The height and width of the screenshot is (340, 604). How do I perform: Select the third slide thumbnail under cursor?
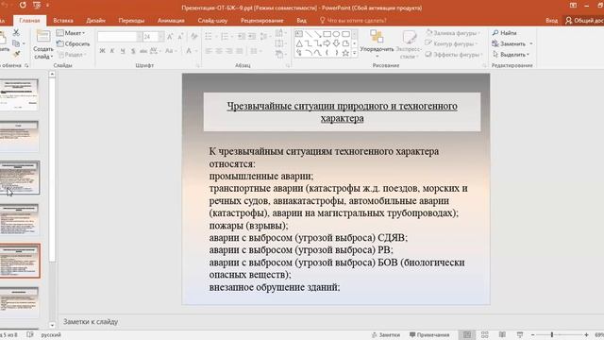click(x=19, y=178)
